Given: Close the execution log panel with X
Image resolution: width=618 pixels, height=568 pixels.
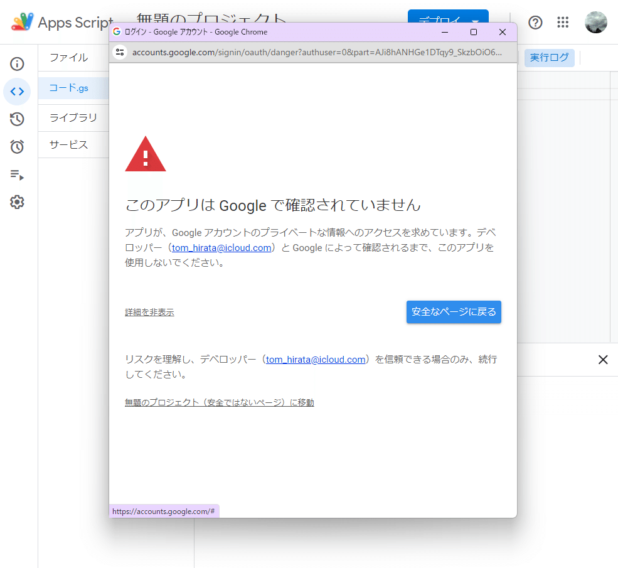Looking at the screenshot, I should click(603, 360).
